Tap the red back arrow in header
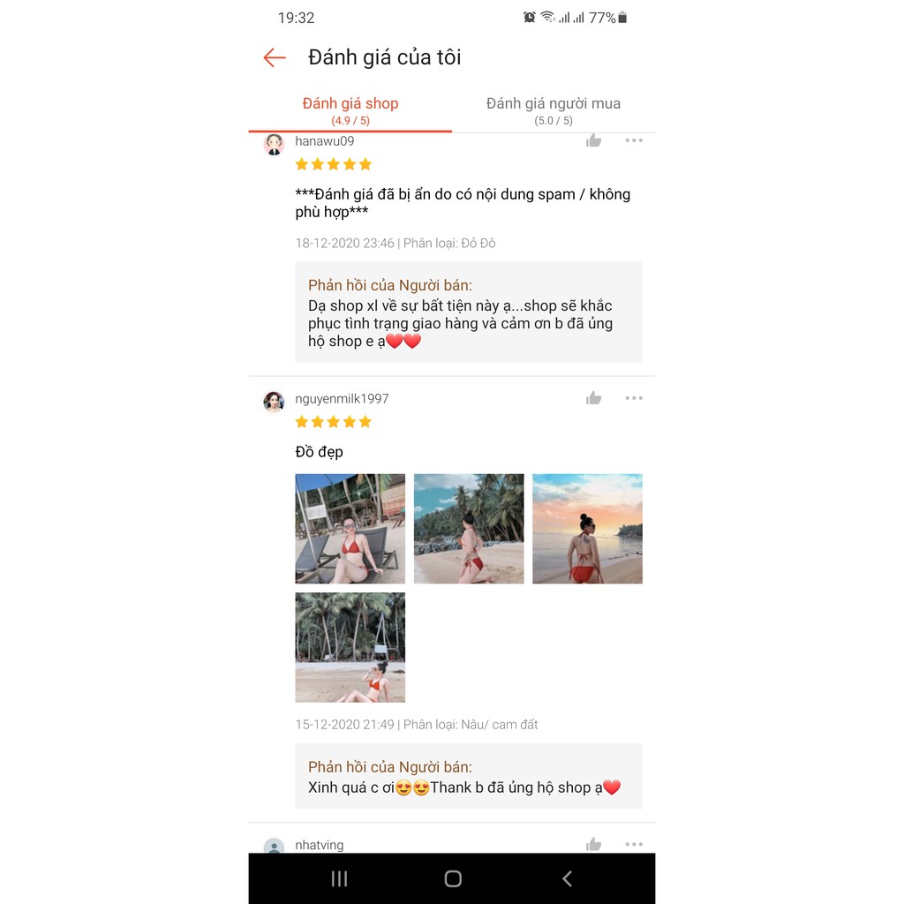The width and height of the screenshot is (904, 904). pyautogui.click(x=275, y=57)
